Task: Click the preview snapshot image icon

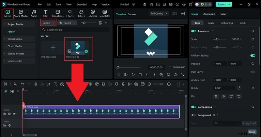Action: (183, 14)
